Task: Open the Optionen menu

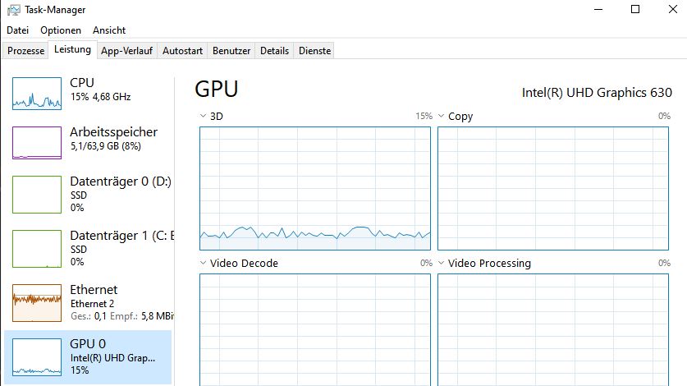Action: (x=61, y=30)
